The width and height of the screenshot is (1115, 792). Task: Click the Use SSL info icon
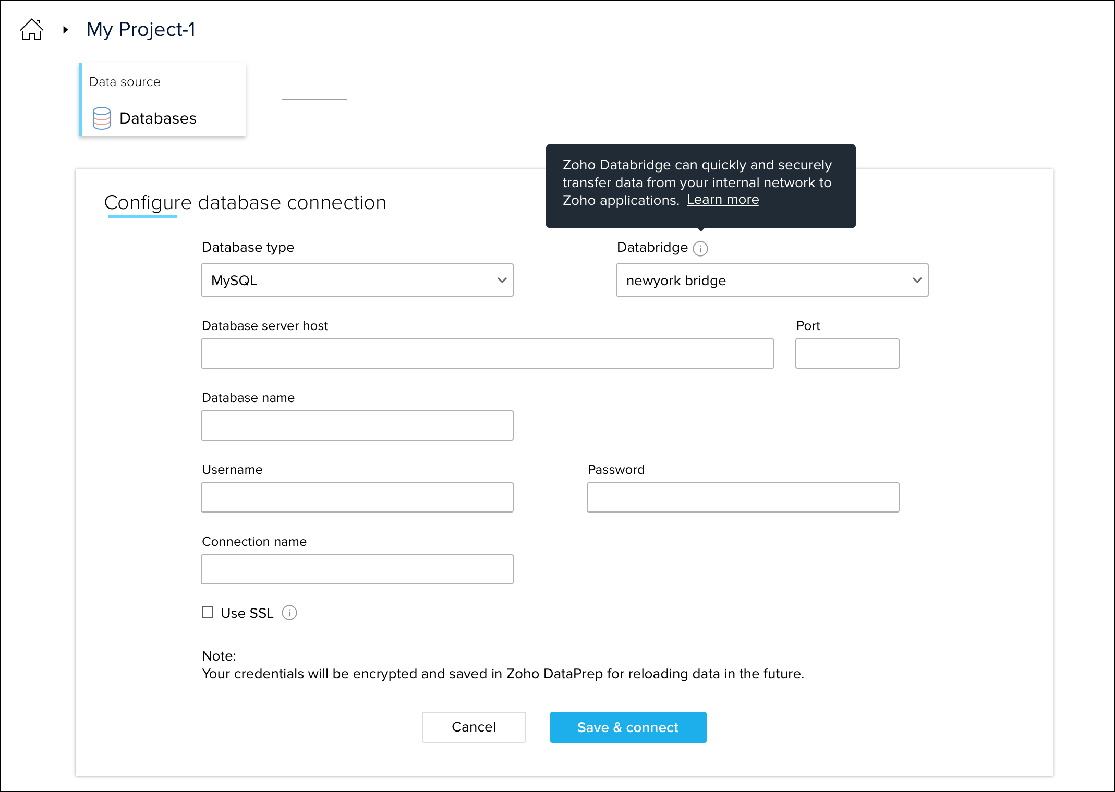coord(289,613)
